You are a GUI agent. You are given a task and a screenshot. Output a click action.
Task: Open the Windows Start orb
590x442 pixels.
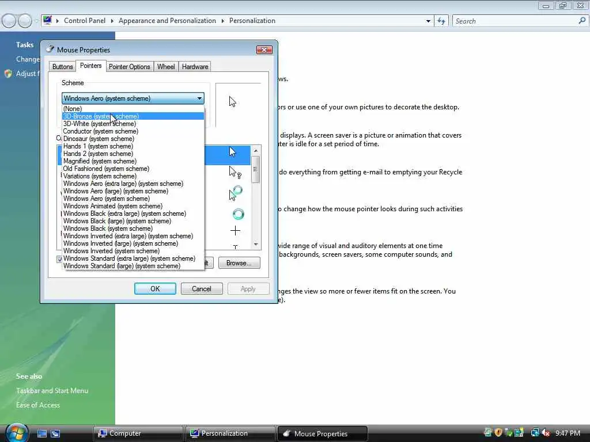[x=16, y=433]
